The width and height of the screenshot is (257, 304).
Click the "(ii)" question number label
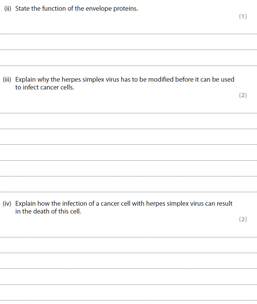coord(8,9)
